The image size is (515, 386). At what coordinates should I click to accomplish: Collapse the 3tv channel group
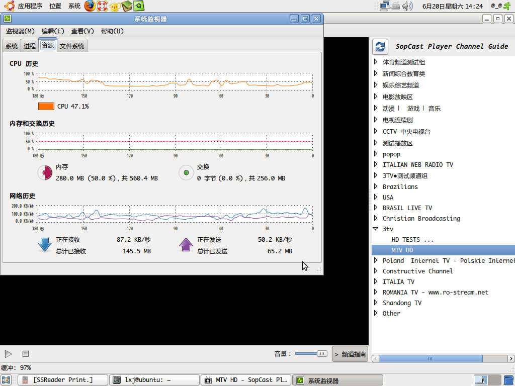point(376,229)
